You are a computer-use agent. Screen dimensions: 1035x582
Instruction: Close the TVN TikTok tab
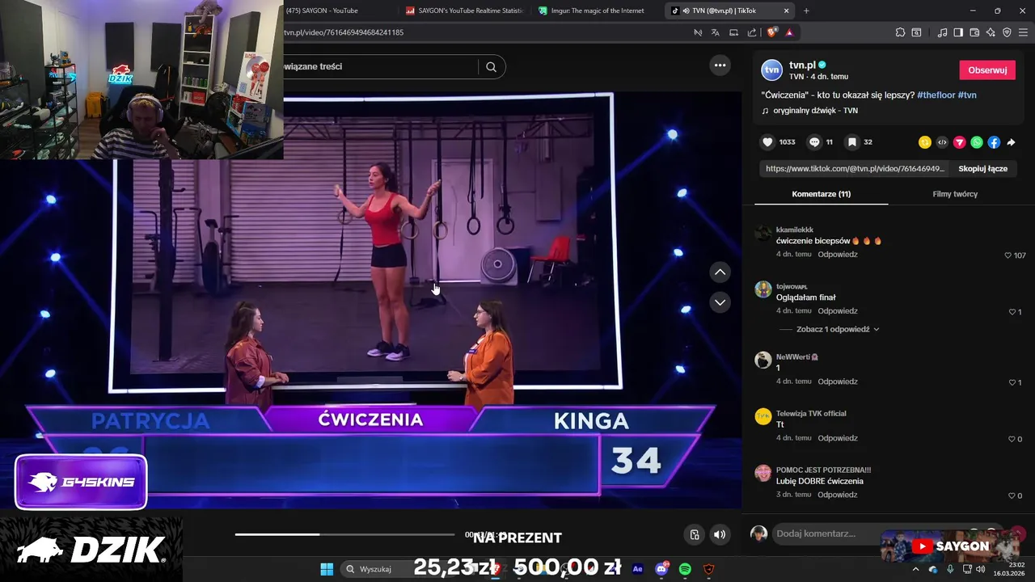click(x=787, y=11)
